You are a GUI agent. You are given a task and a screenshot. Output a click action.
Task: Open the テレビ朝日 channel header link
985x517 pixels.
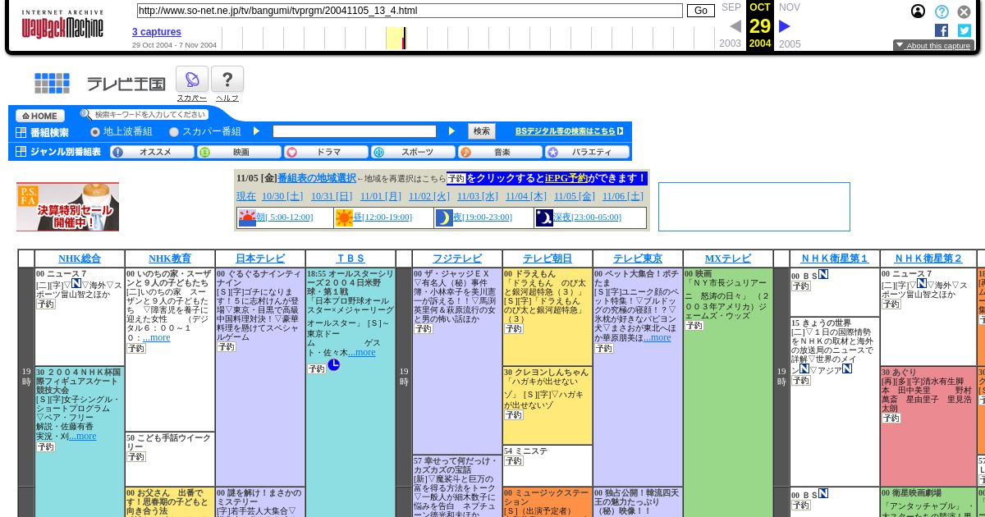tap(547, 258)
